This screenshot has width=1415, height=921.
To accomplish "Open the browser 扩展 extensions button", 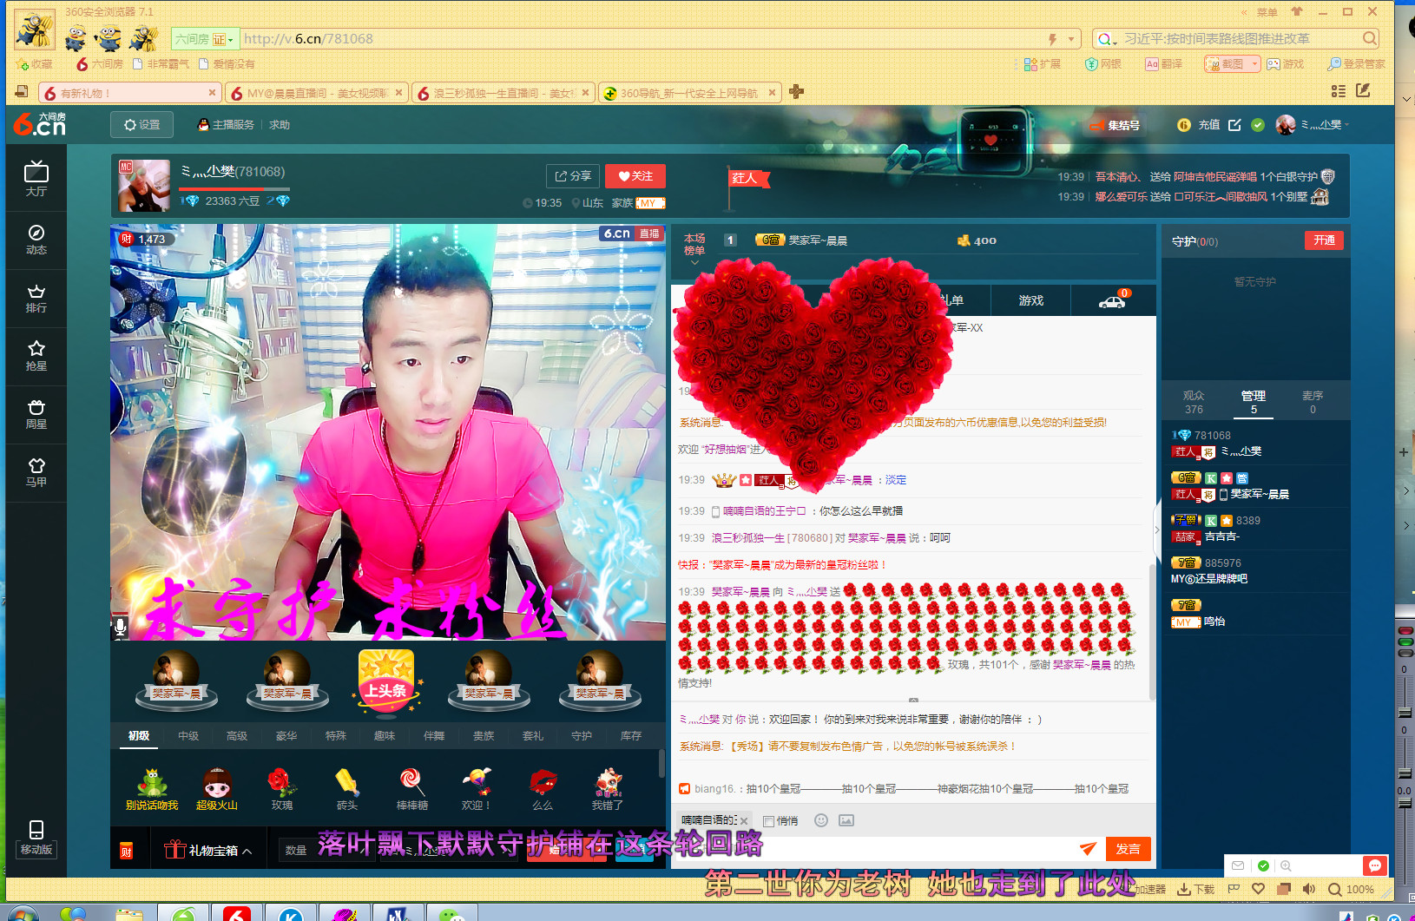I will (1043, 64).
